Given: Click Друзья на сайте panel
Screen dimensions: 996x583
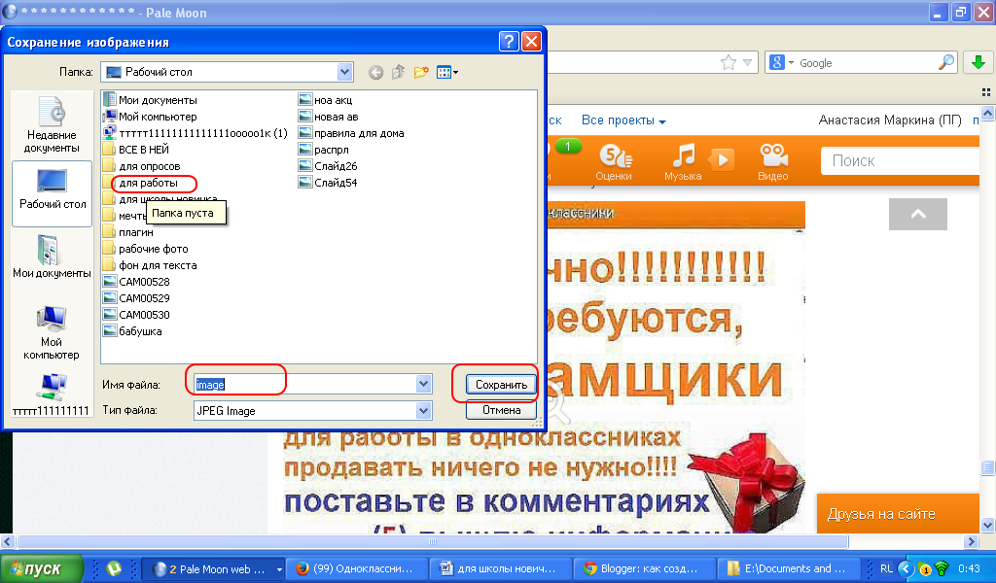Looking at the screenshot, I should [898, 513].
